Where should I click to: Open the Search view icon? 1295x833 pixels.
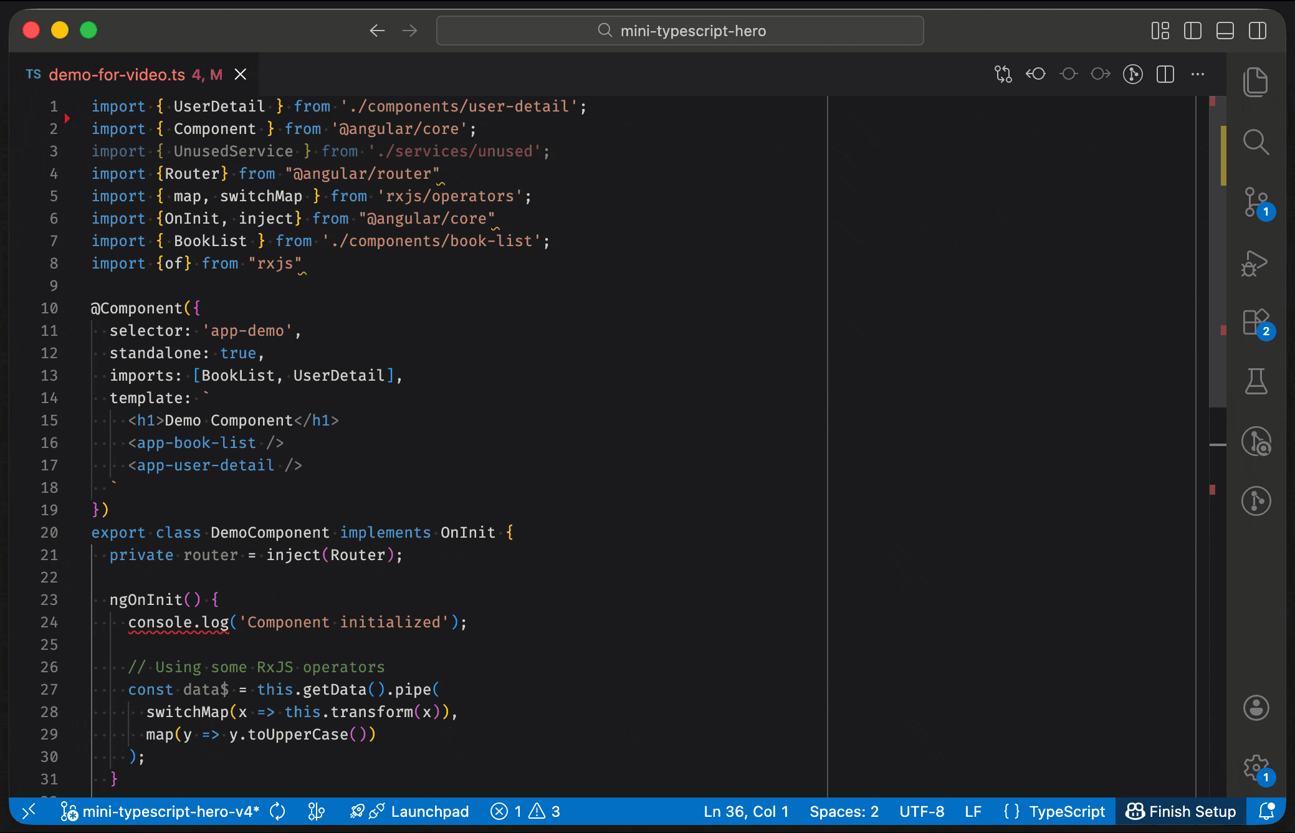click(x=1255, y=142)
